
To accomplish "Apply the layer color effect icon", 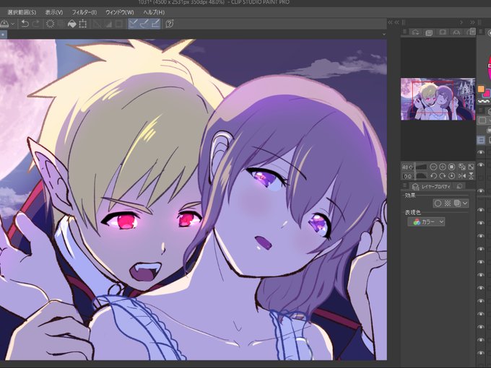I will click(457, 203).
